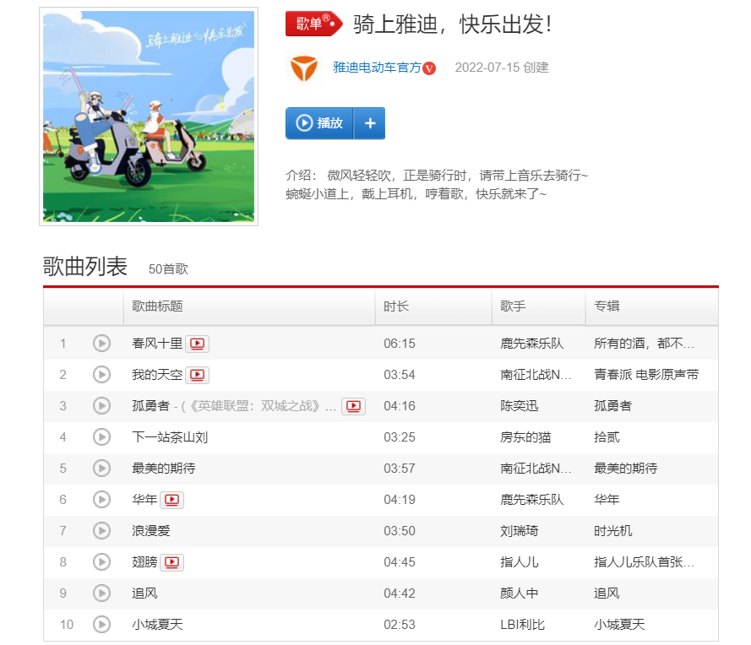Play the song 春风十里
Viewport: 751px width, 645px height.
[x=101, y=343]
